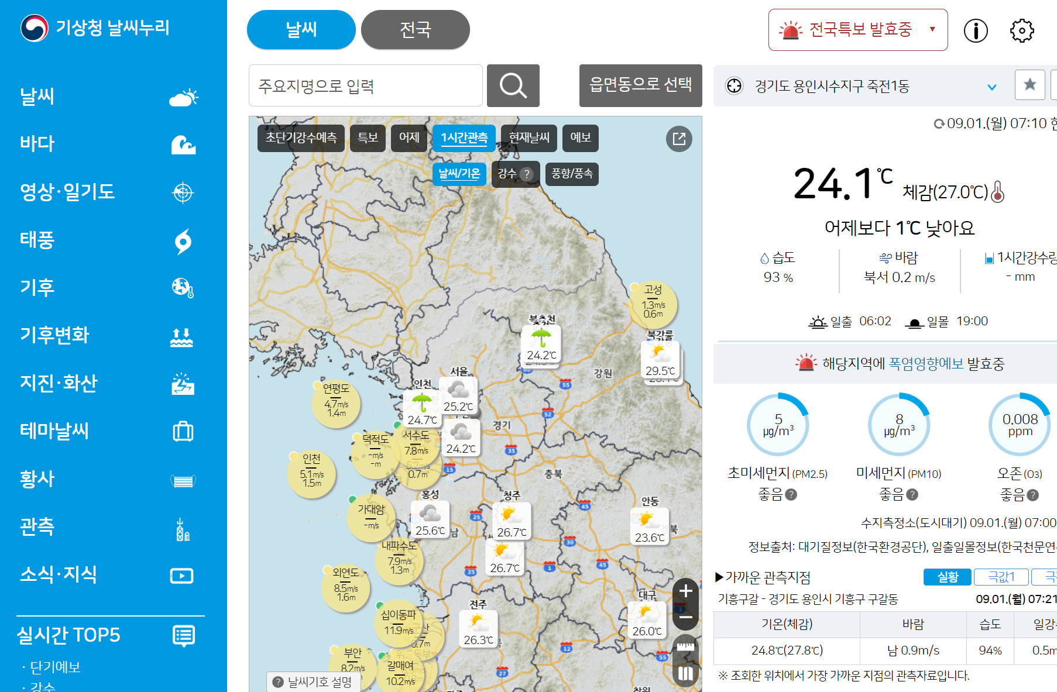
Task: Click the 서울 25.2℃ weather marker
Action: [x=458, y=395]
